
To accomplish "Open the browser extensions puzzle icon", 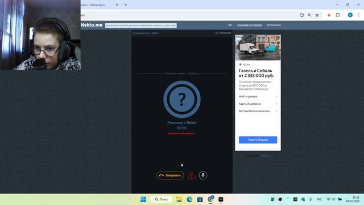I will (337, 15).
